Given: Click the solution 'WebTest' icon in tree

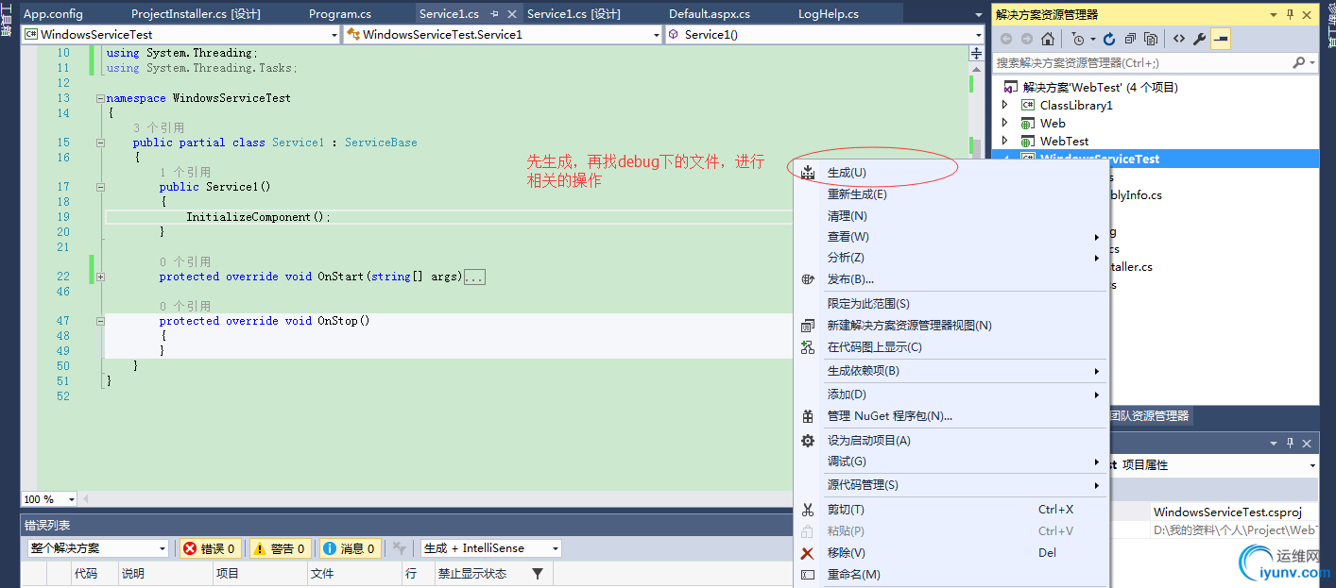Looking at the screenshot, I should (x=1011, y=88).
